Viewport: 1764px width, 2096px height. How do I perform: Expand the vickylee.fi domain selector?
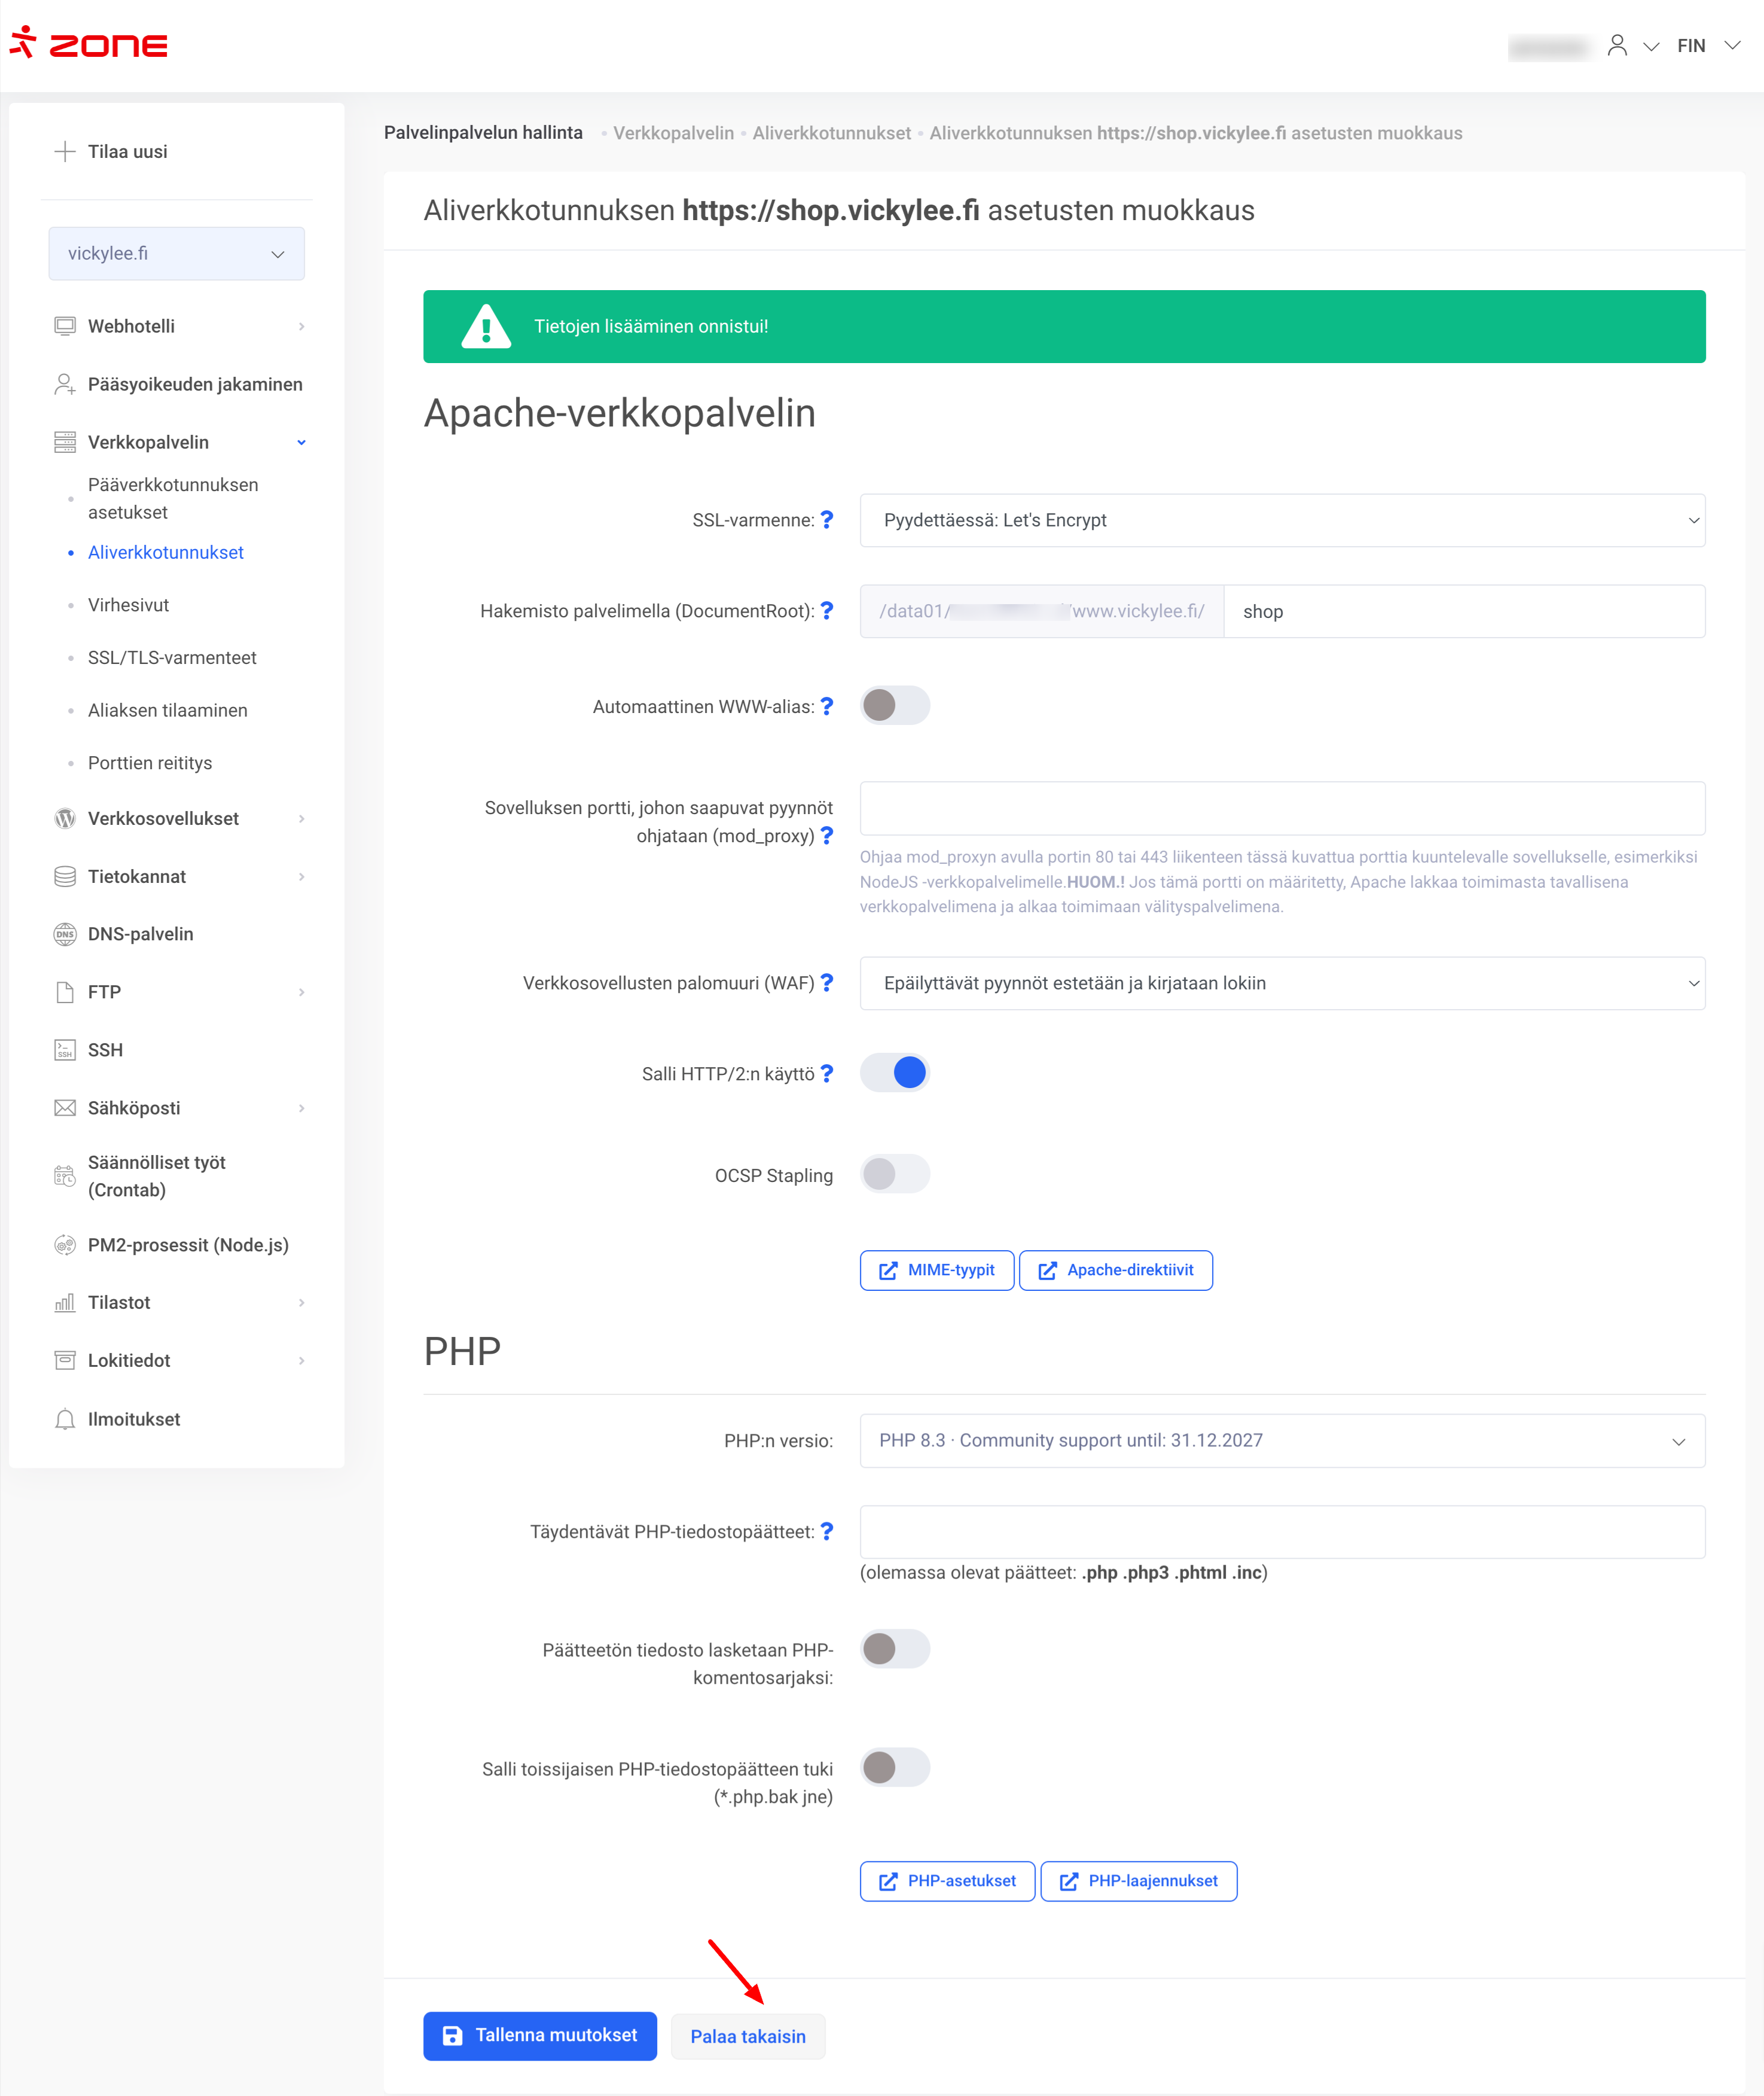tap(176, 253)
